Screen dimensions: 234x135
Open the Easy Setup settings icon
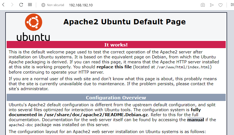coord(231,5)
